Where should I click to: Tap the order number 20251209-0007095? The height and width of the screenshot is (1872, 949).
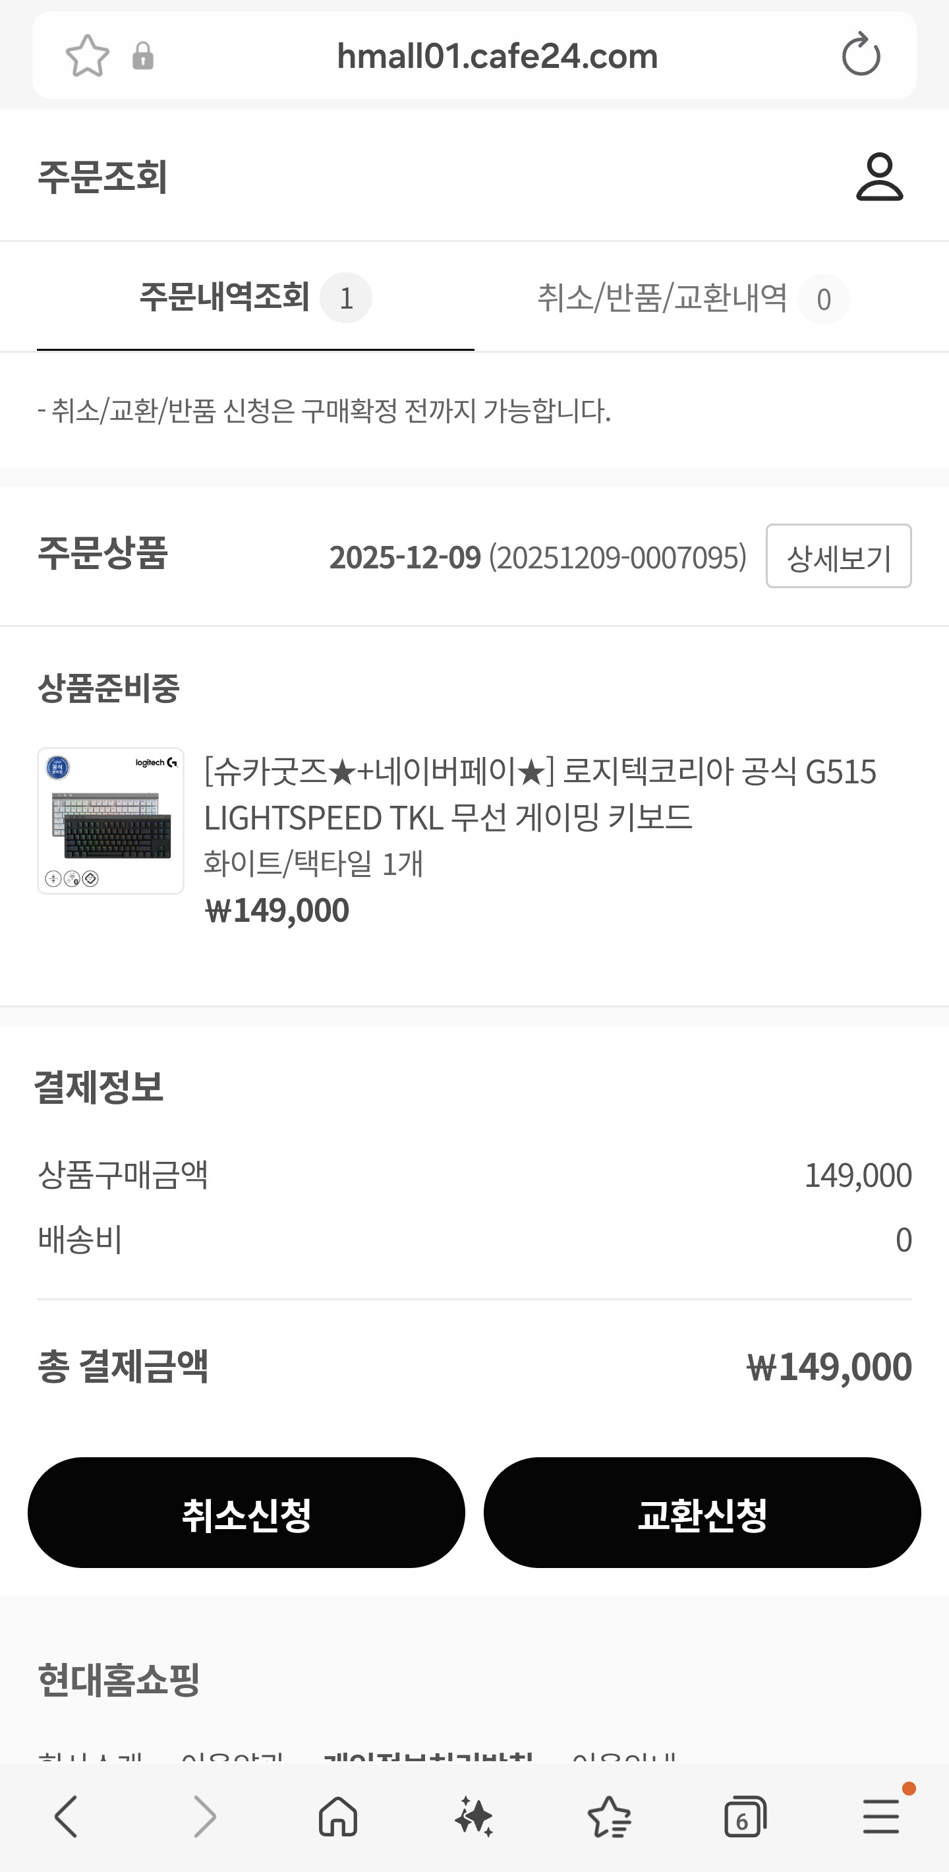(617, 557)
